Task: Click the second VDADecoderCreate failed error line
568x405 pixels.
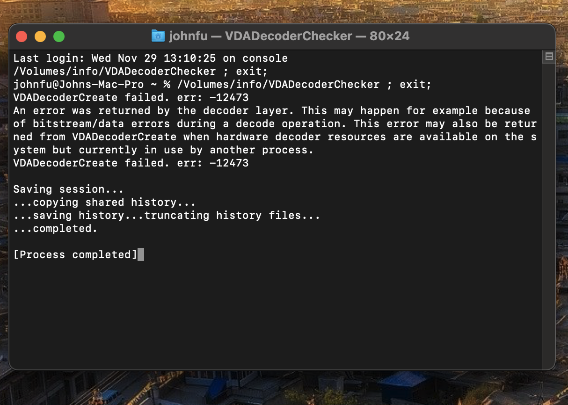Action: [x=131, y=163]
